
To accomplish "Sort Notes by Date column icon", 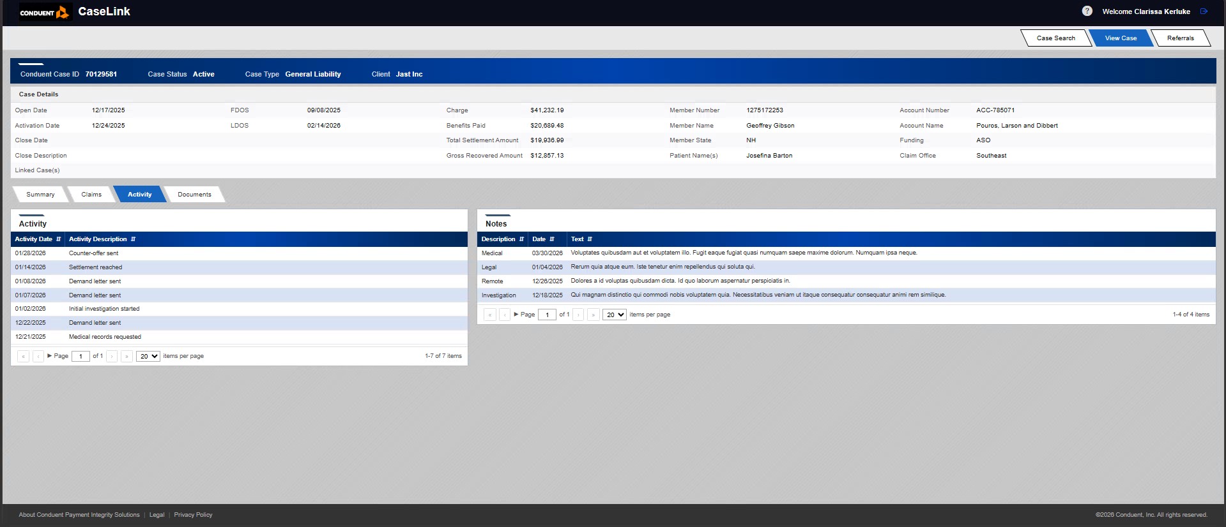I will click(552, 239).
